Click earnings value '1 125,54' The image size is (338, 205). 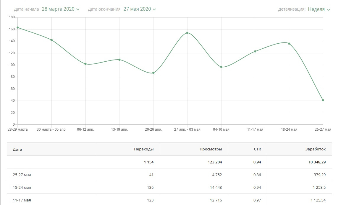pyautogui.click(x=318, y=200)
